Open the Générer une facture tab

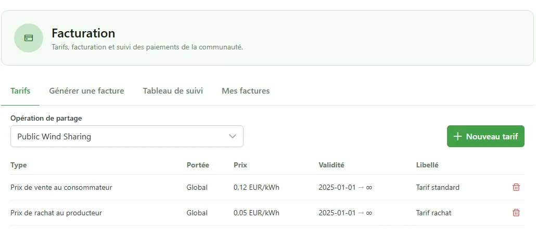click(86, 91)
